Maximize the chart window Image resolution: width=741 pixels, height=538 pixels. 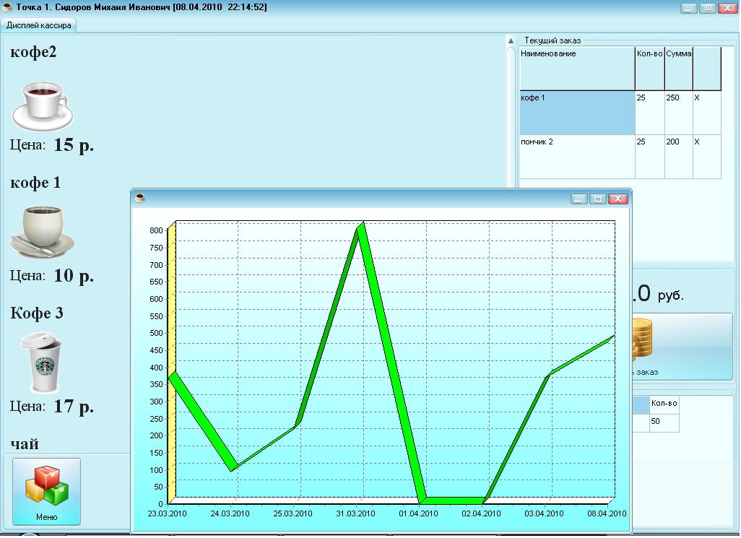point(598,199)
